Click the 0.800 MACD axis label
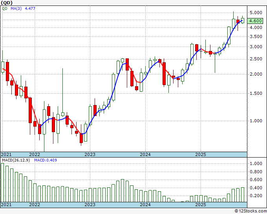The width and height of the screenshot is (267, 214). (256, 172)
